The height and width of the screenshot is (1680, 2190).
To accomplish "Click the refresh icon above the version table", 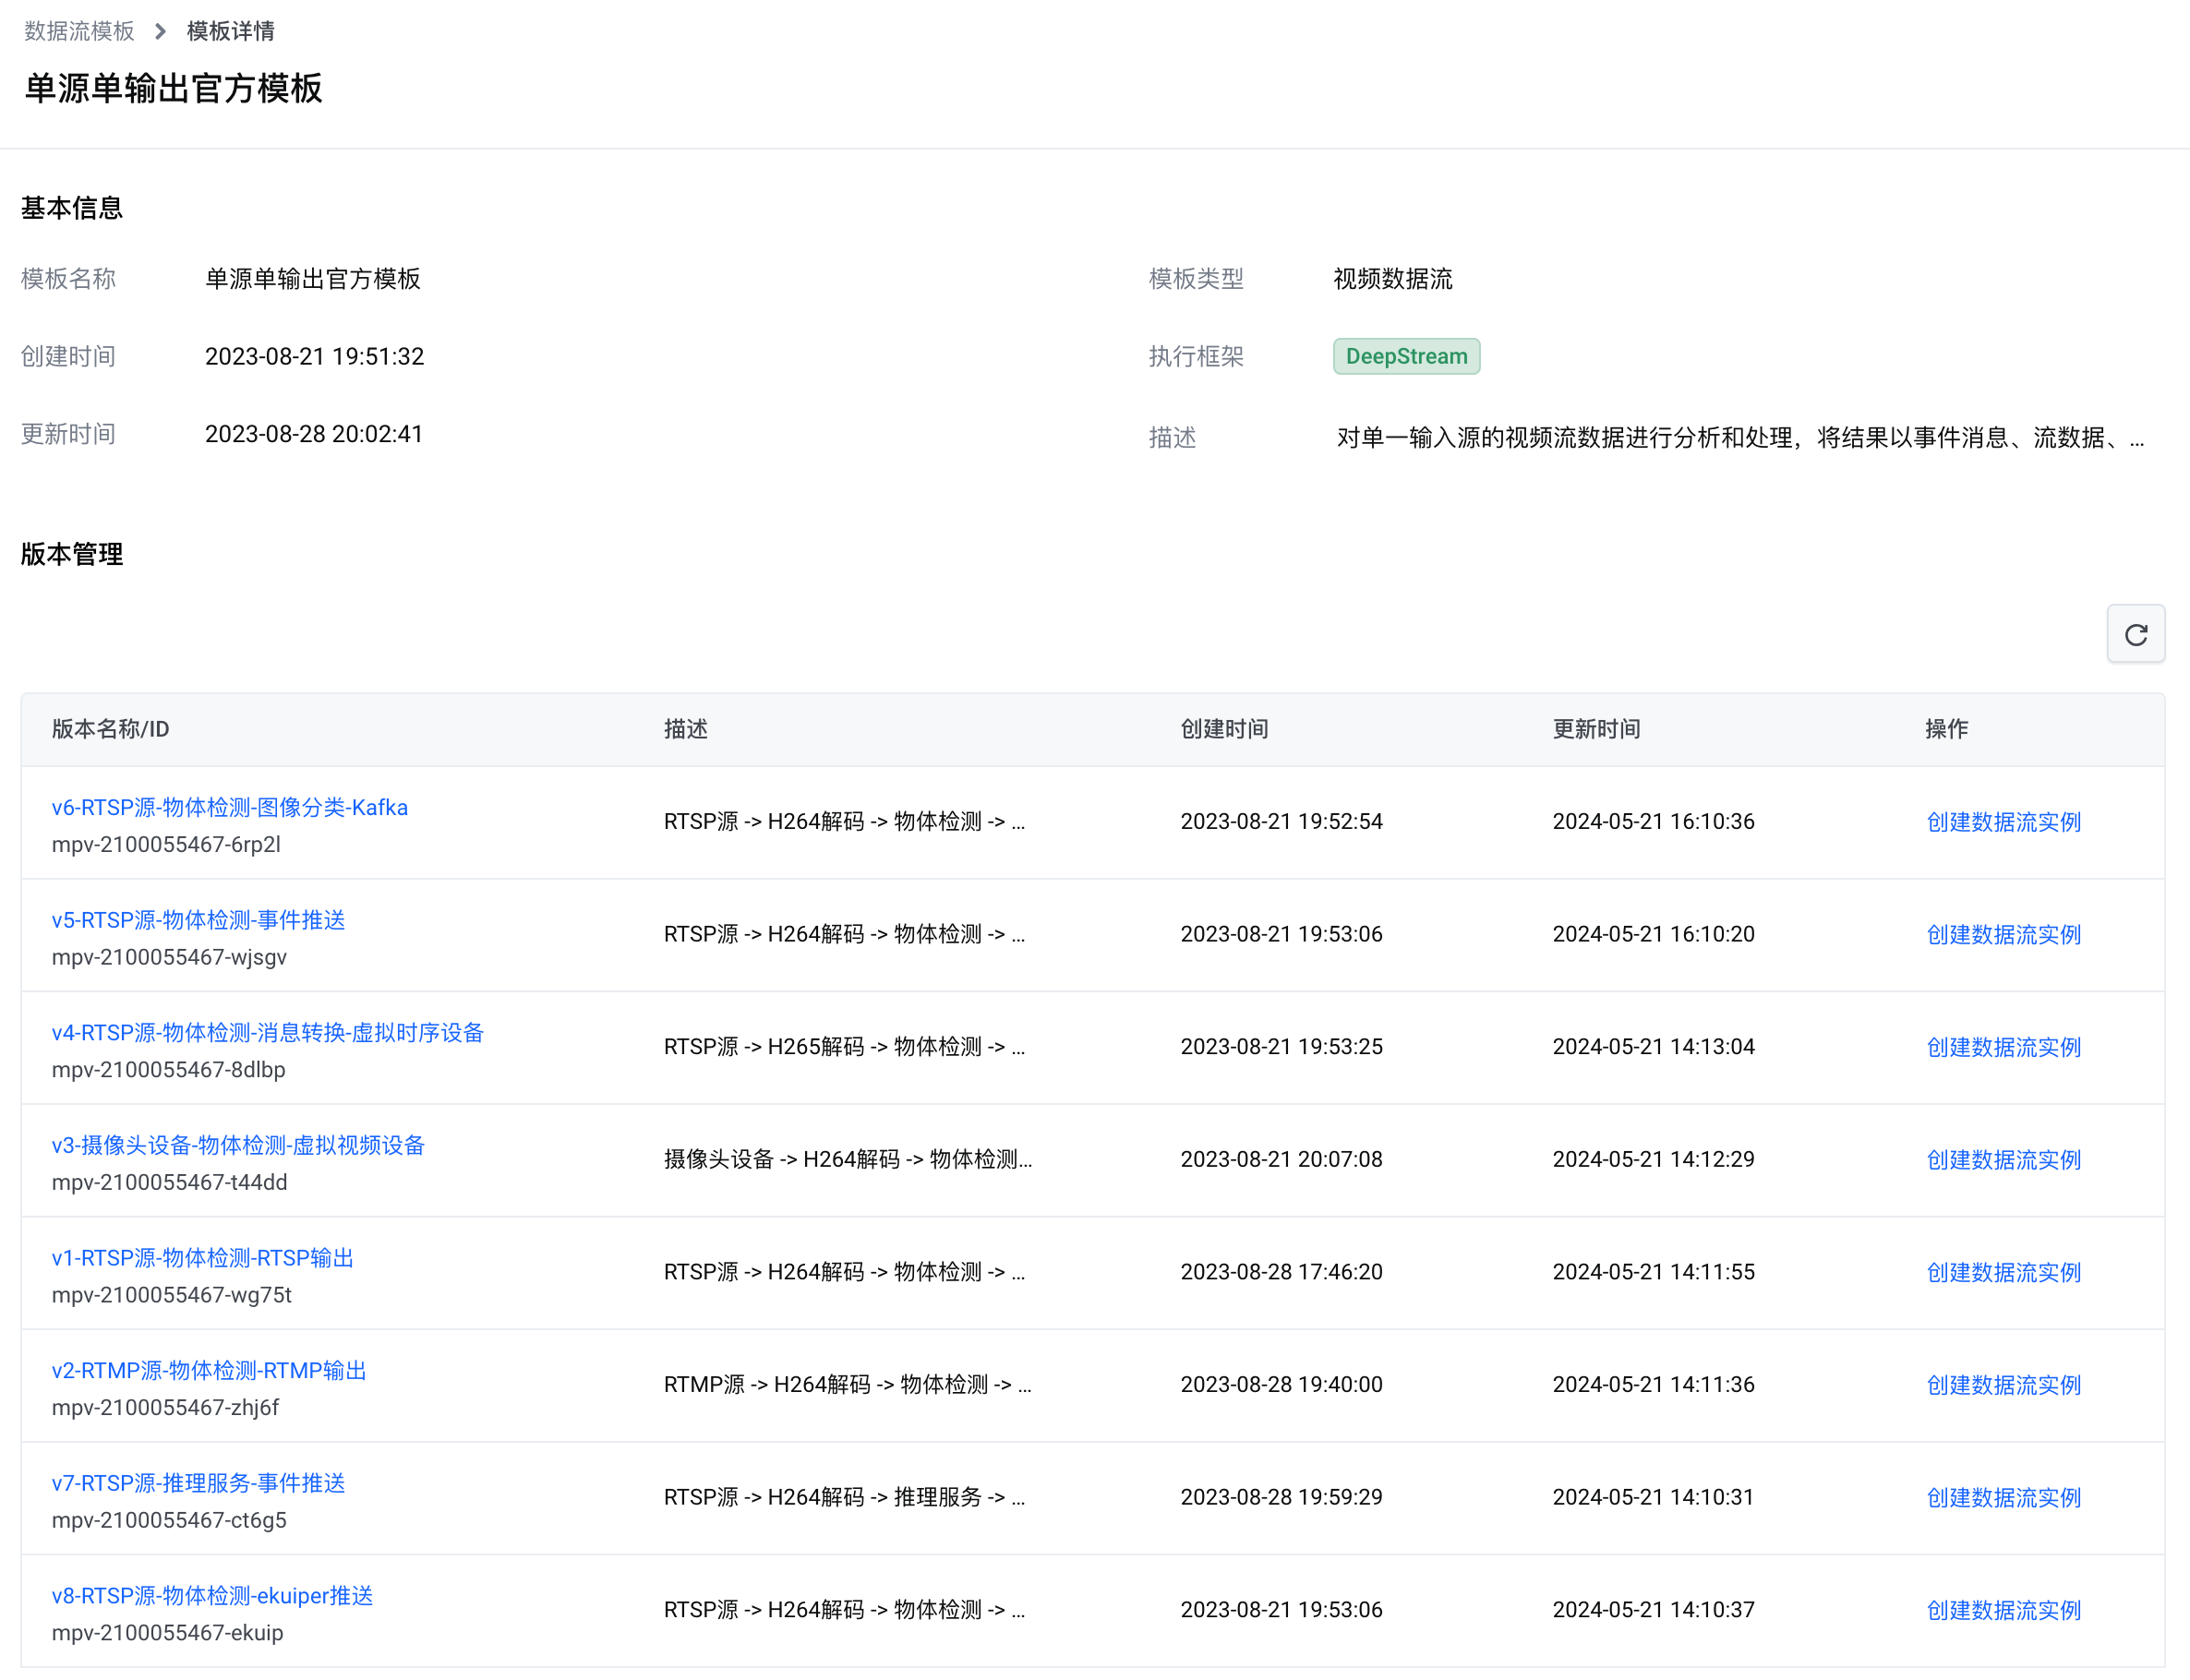I will (2135, 634).
